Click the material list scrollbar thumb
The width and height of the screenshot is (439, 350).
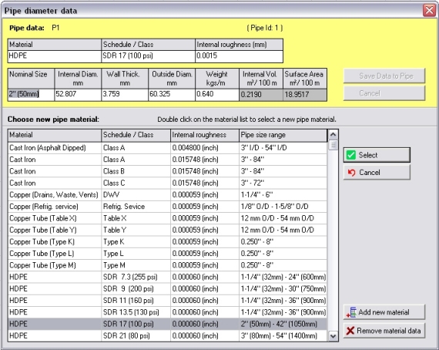pos(333,145)
